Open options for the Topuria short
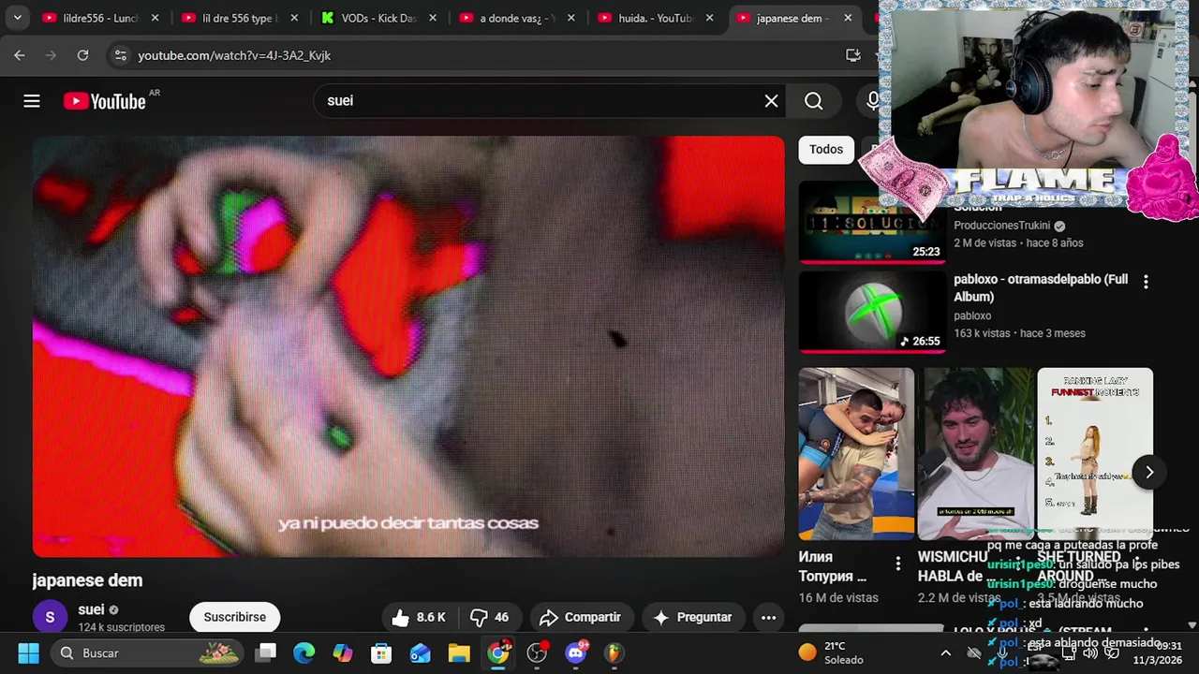The image size is (1199, 674). click(897, 564)
